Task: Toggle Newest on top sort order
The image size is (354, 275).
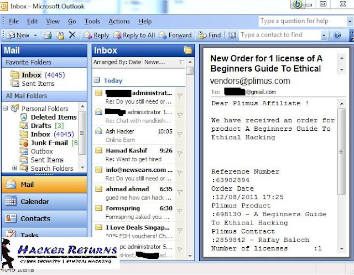Action: coord(164,62)
